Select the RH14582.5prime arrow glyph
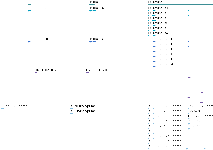 tap(71, 114)
